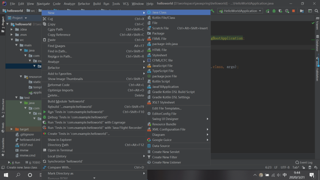Open the Navigate menu

point(43,3)
